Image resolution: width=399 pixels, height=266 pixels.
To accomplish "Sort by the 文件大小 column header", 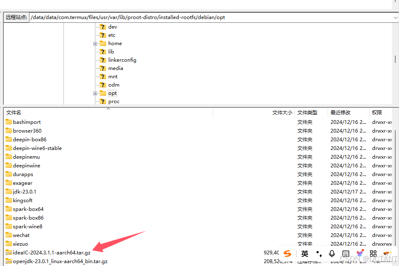I will pos(254,113).
